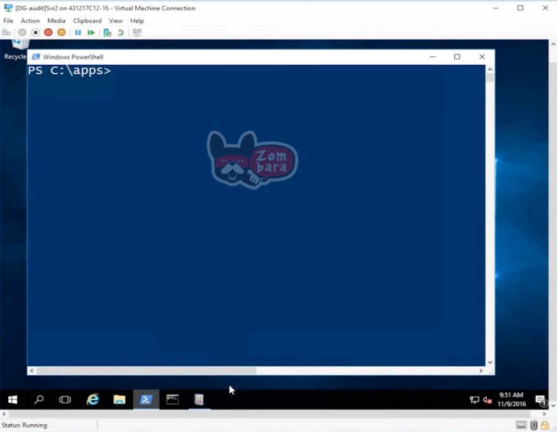Viewport: 558px width, 432px height.
Task: Click the VM Connection vertical scrollbar up arrow
Action: [553, 44]
